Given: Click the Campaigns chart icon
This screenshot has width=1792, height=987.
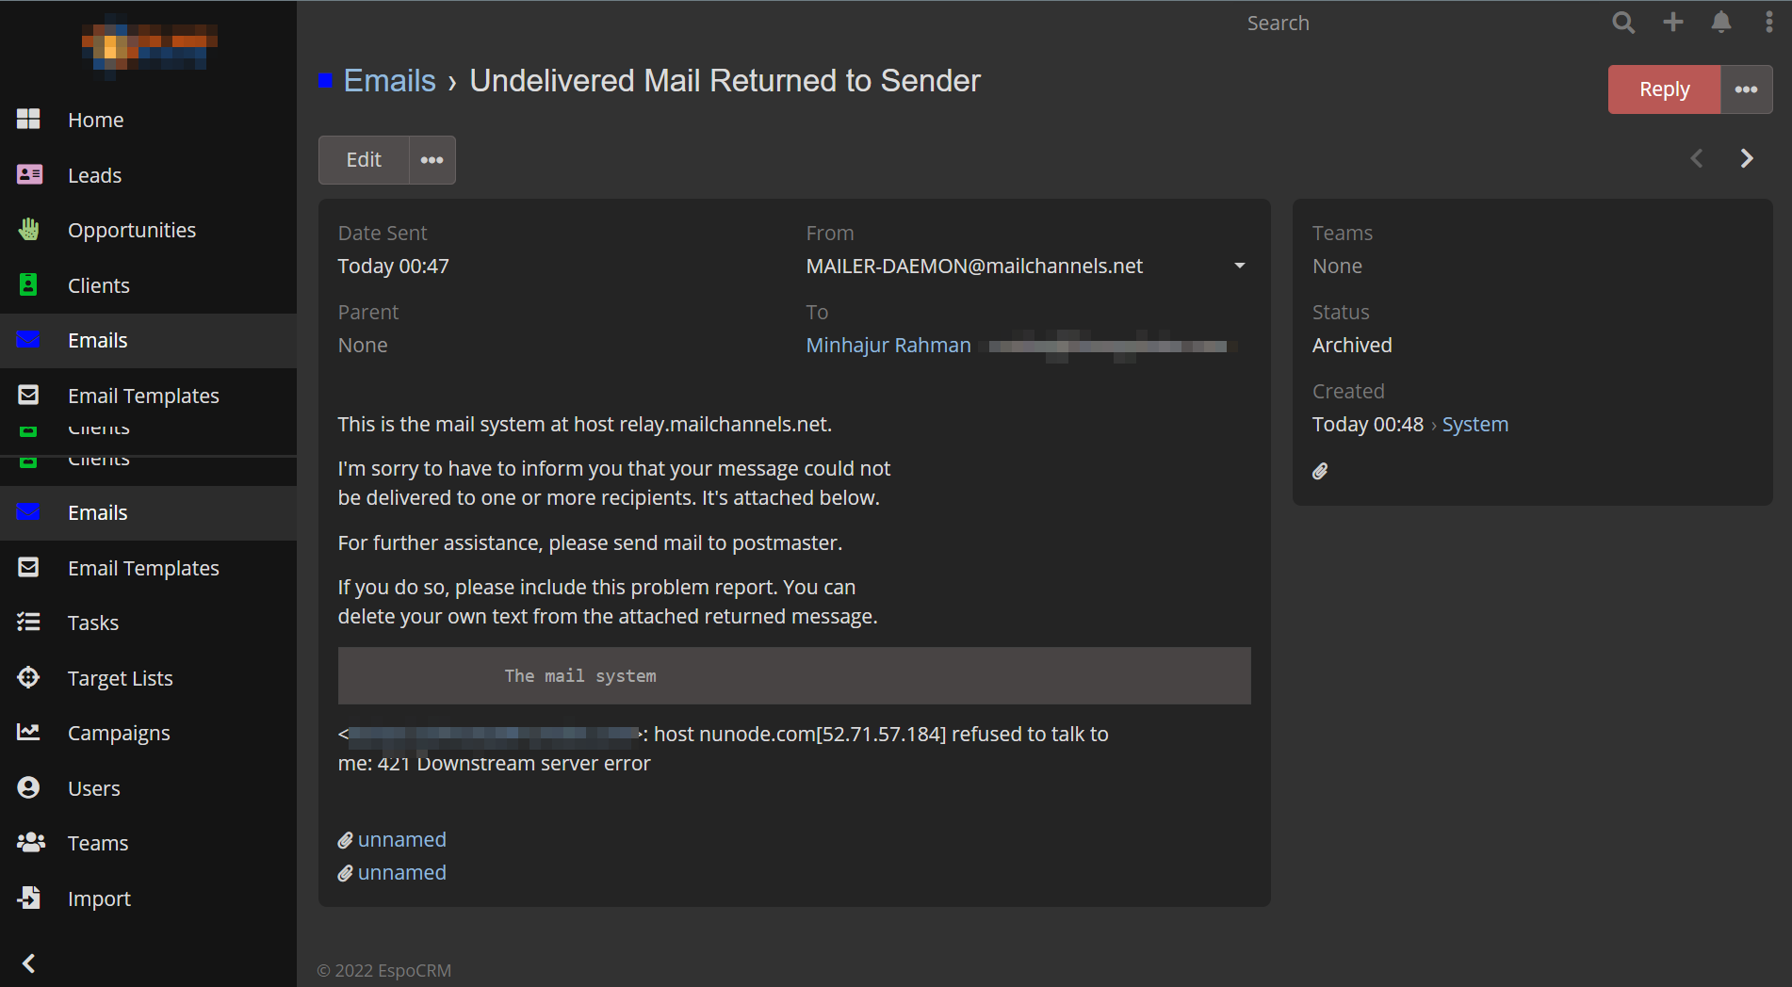Looking at the screenshot, I should point(28,733).
